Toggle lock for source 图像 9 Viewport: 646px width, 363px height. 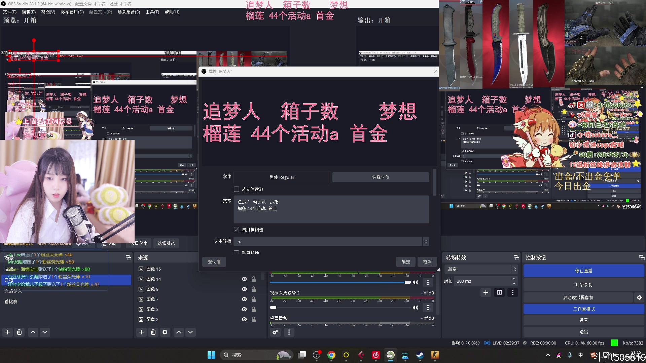click(254, 289)
